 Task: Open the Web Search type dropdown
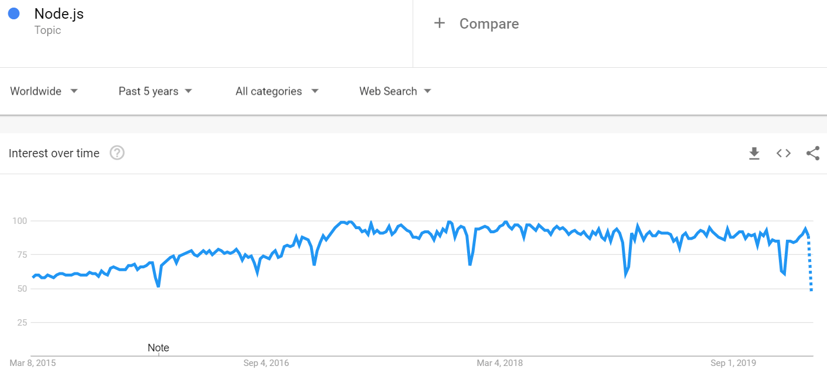point(388,91)
